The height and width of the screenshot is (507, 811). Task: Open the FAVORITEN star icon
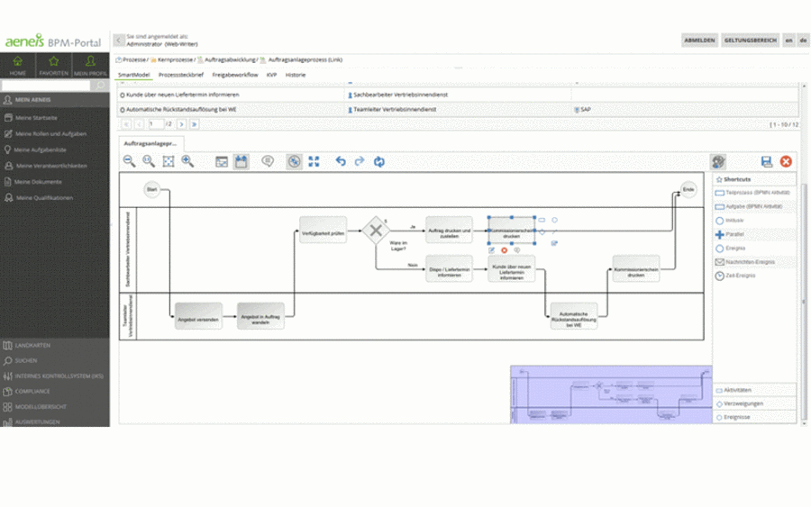[54, 66]
